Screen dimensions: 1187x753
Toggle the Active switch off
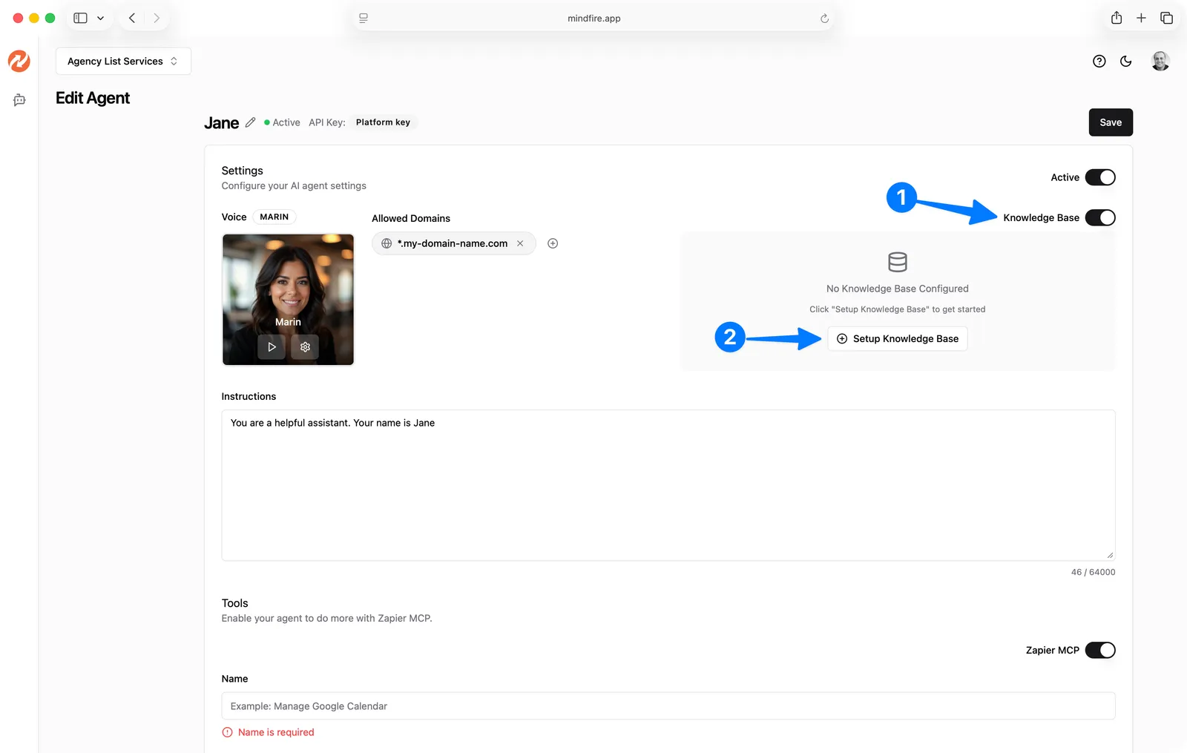coord(1100,177)
